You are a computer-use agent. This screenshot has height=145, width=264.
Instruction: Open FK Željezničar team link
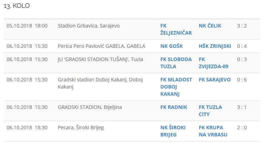(x=176, y=29)
